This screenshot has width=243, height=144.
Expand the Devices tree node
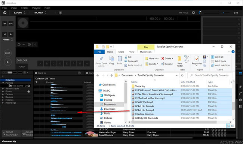3,97
